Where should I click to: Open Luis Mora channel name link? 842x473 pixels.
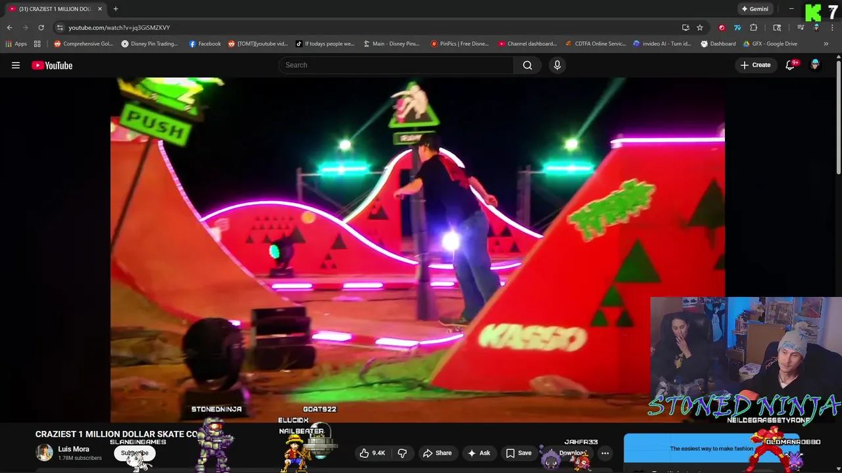pos(73,449)
